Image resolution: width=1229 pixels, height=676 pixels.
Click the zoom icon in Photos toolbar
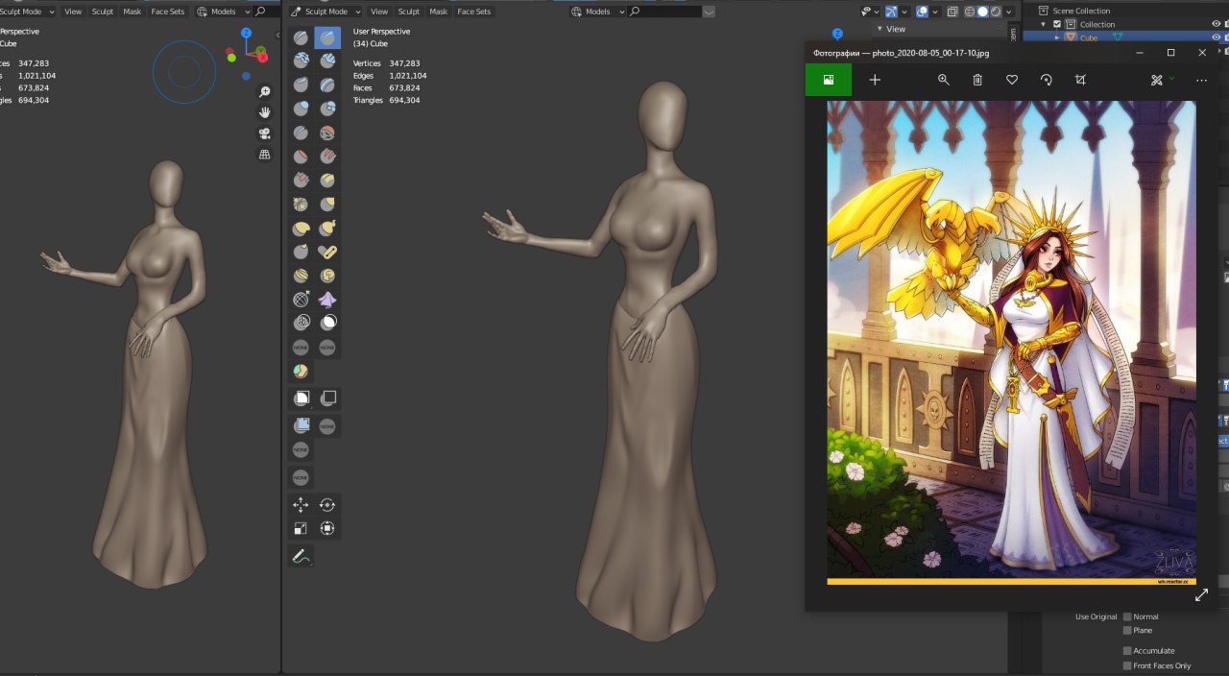943,80
